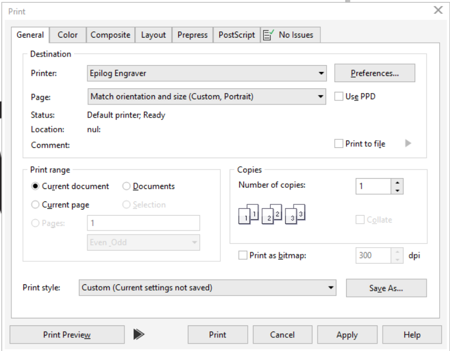
Task: Open the Prepress tab
Action: 192,35
